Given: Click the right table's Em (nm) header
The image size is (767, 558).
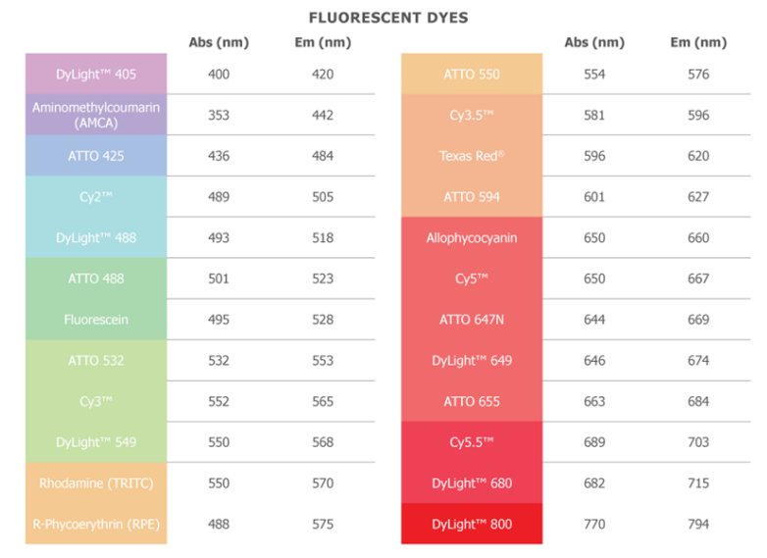Looking at the screenshot, I should click(698, 42).
